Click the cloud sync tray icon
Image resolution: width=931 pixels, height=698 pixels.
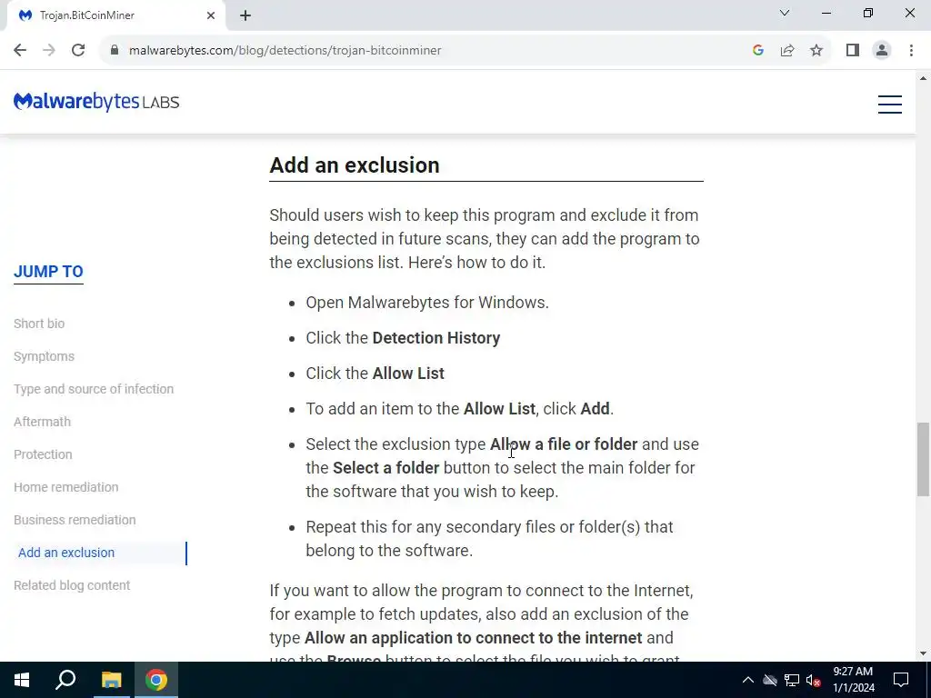pos(770,680)
